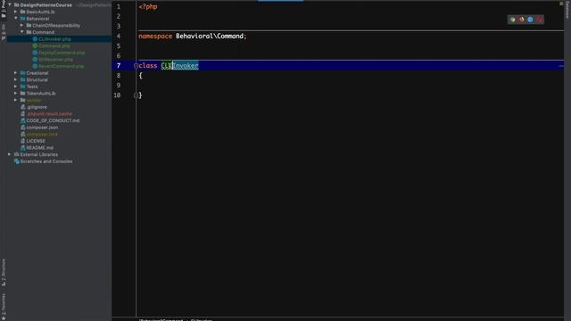Expand the BasicAuthLib folder
The image size is (571, 321).
pos(16,12)
